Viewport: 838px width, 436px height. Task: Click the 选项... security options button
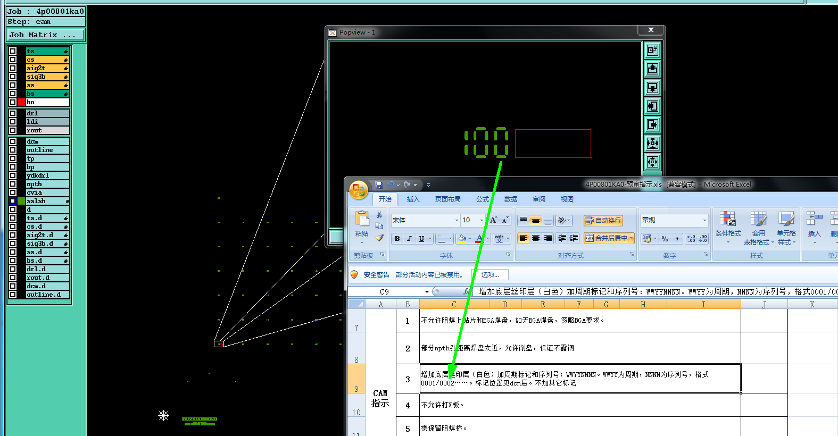point(491,275)
